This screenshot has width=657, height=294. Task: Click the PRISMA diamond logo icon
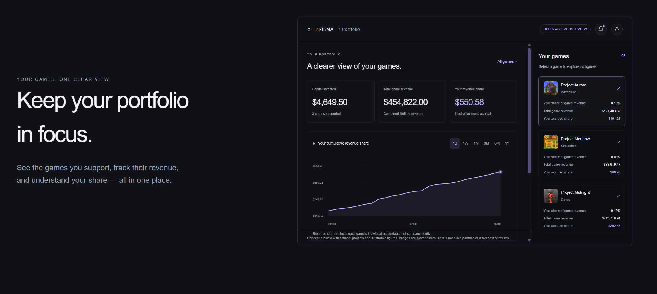[309, 29]
